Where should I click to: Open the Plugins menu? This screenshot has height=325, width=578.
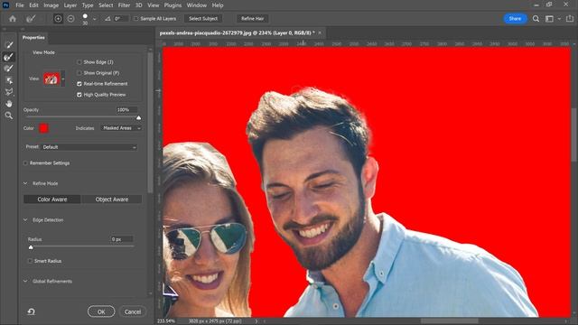click(x=172, y=5)
